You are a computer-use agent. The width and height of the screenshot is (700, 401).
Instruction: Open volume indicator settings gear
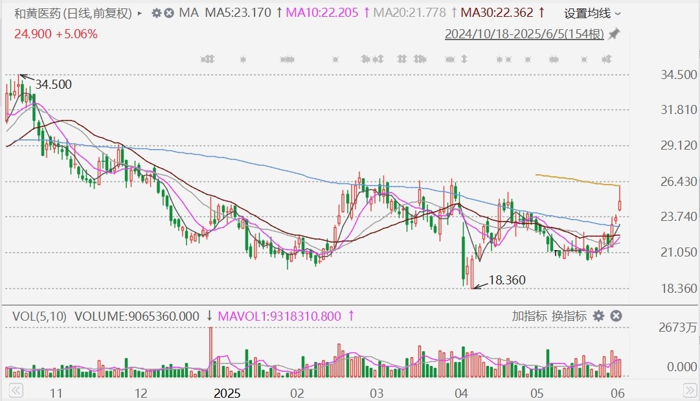click(x=599, y=316)
